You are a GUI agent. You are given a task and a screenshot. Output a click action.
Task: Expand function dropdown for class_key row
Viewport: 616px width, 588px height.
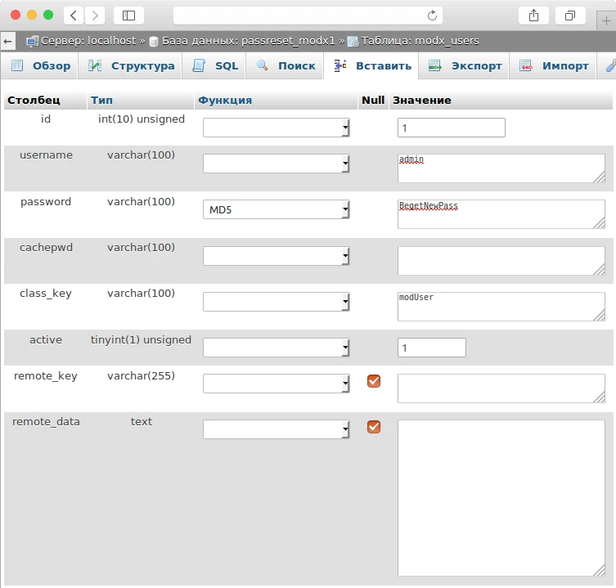coord(277,302)
